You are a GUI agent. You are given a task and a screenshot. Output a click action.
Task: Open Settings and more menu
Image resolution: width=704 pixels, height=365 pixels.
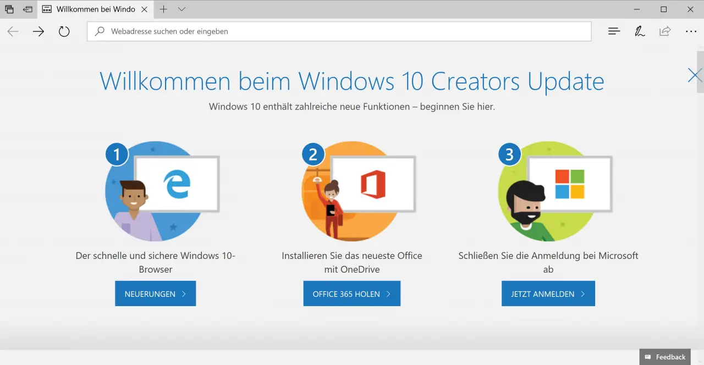click(x=691, y=31)
